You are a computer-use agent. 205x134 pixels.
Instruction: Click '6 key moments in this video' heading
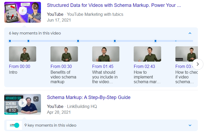point(35,33)
